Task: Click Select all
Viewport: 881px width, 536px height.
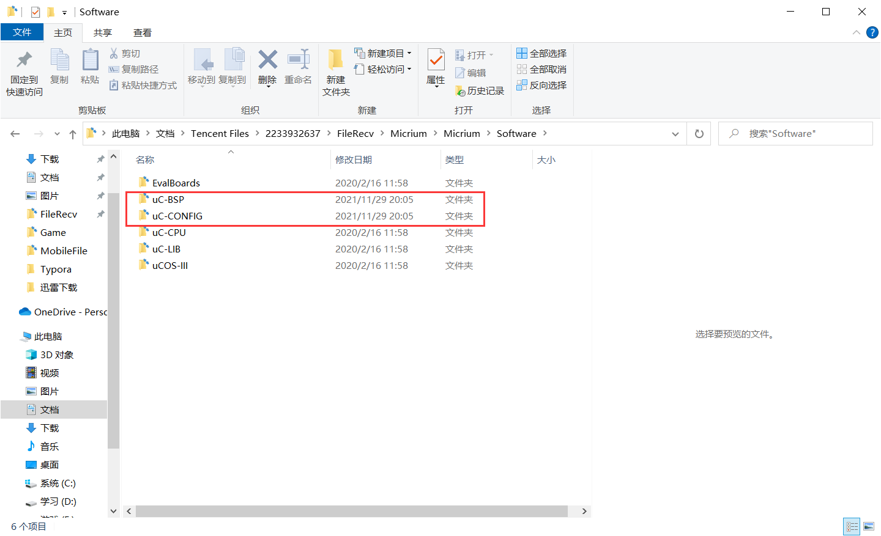Action: click(541, 53)
